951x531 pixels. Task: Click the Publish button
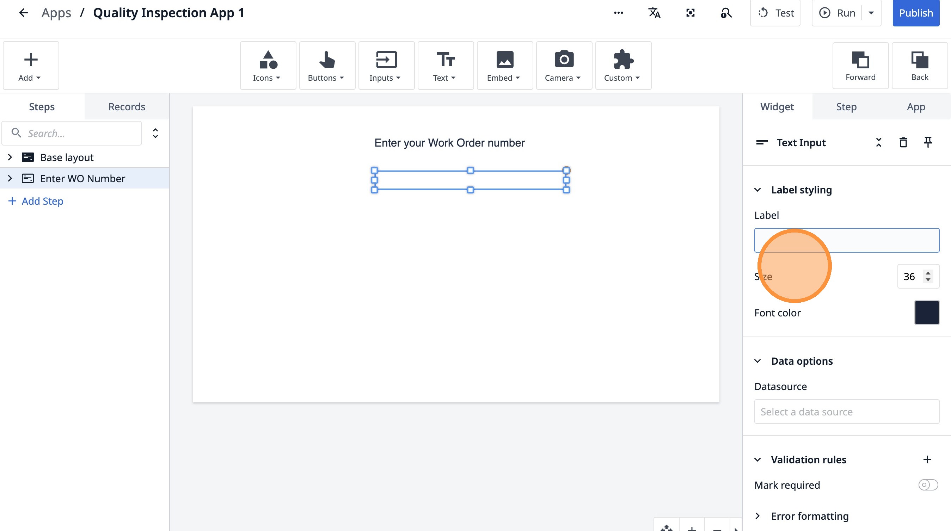click(915, 13)
